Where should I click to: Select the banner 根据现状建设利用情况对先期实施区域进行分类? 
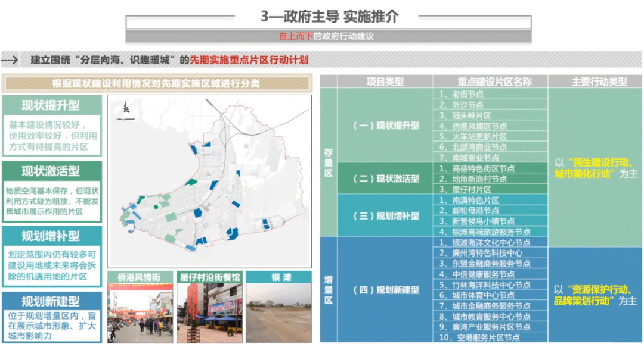coord(157,84)
